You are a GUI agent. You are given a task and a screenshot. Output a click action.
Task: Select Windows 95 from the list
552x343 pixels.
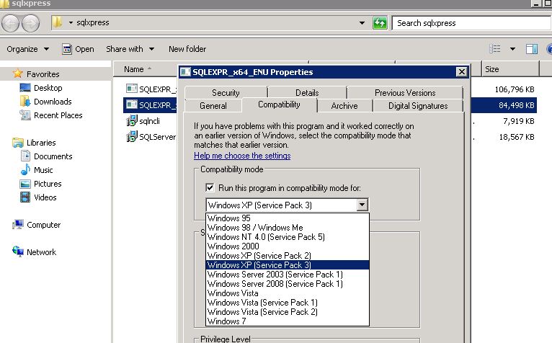[288, 218]
